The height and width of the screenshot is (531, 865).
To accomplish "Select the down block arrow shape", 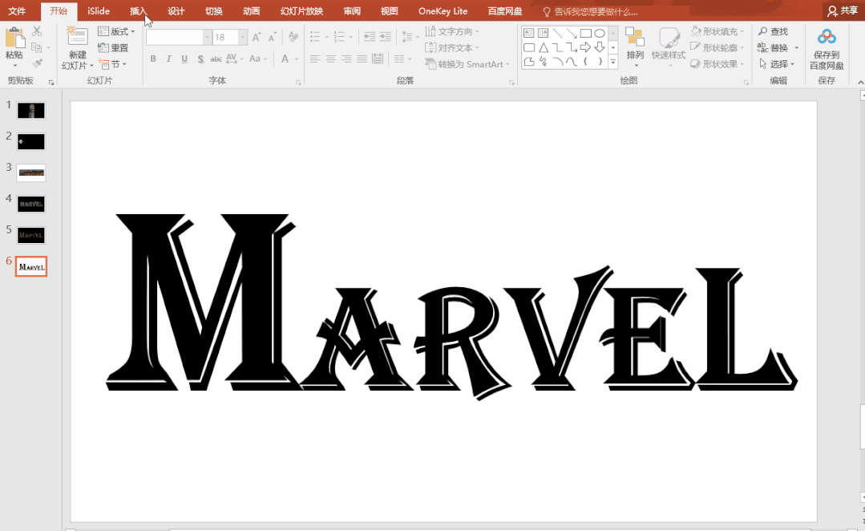I will pyautogui.click(x=600, y=47).
